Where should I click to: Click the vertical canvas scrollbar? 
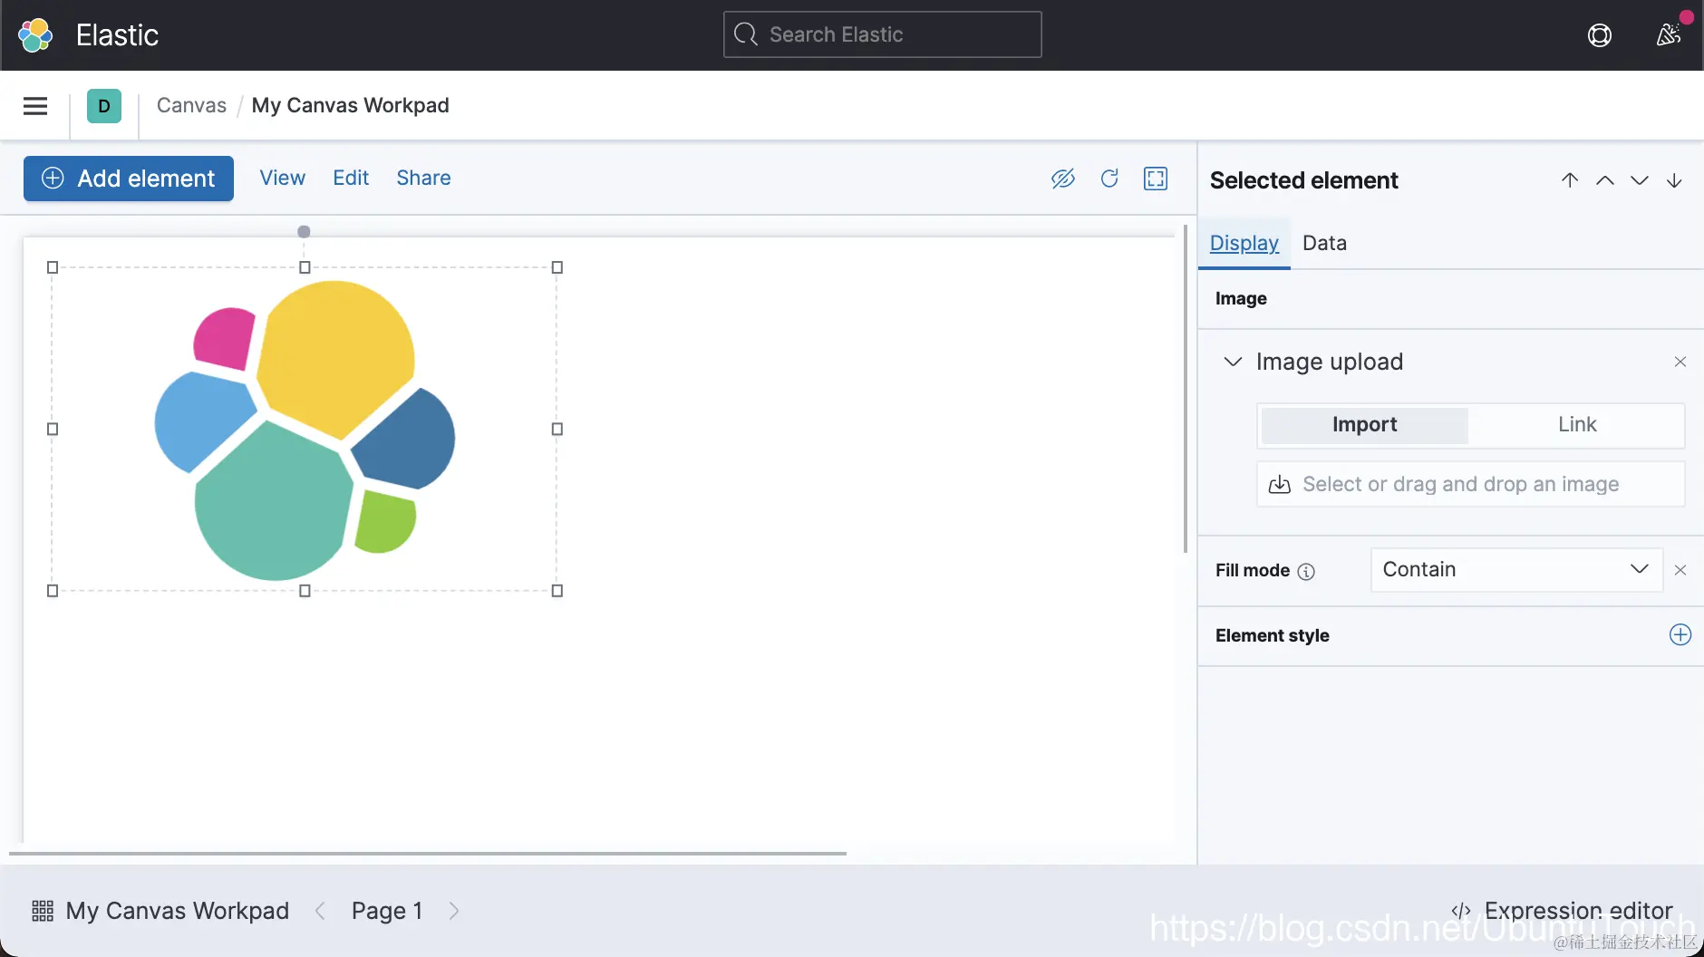point(1186,388)
